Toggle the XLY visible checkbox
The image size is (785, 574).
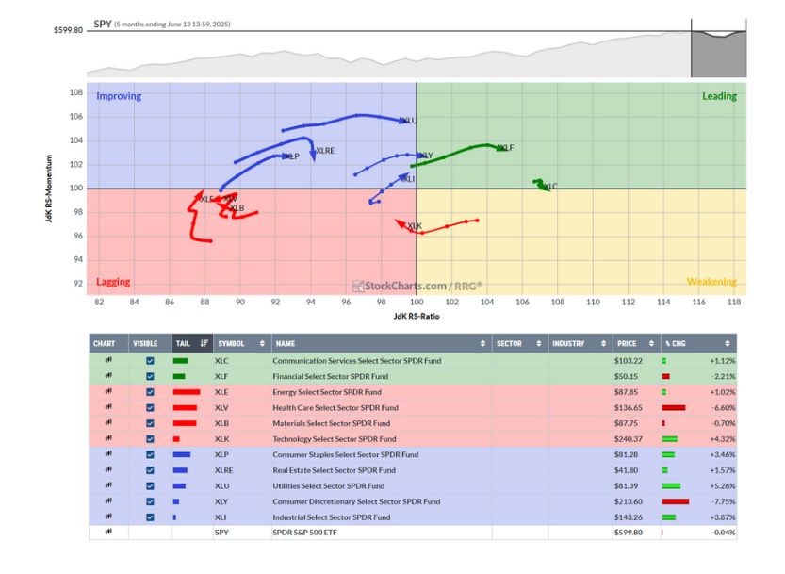point(150,501)
